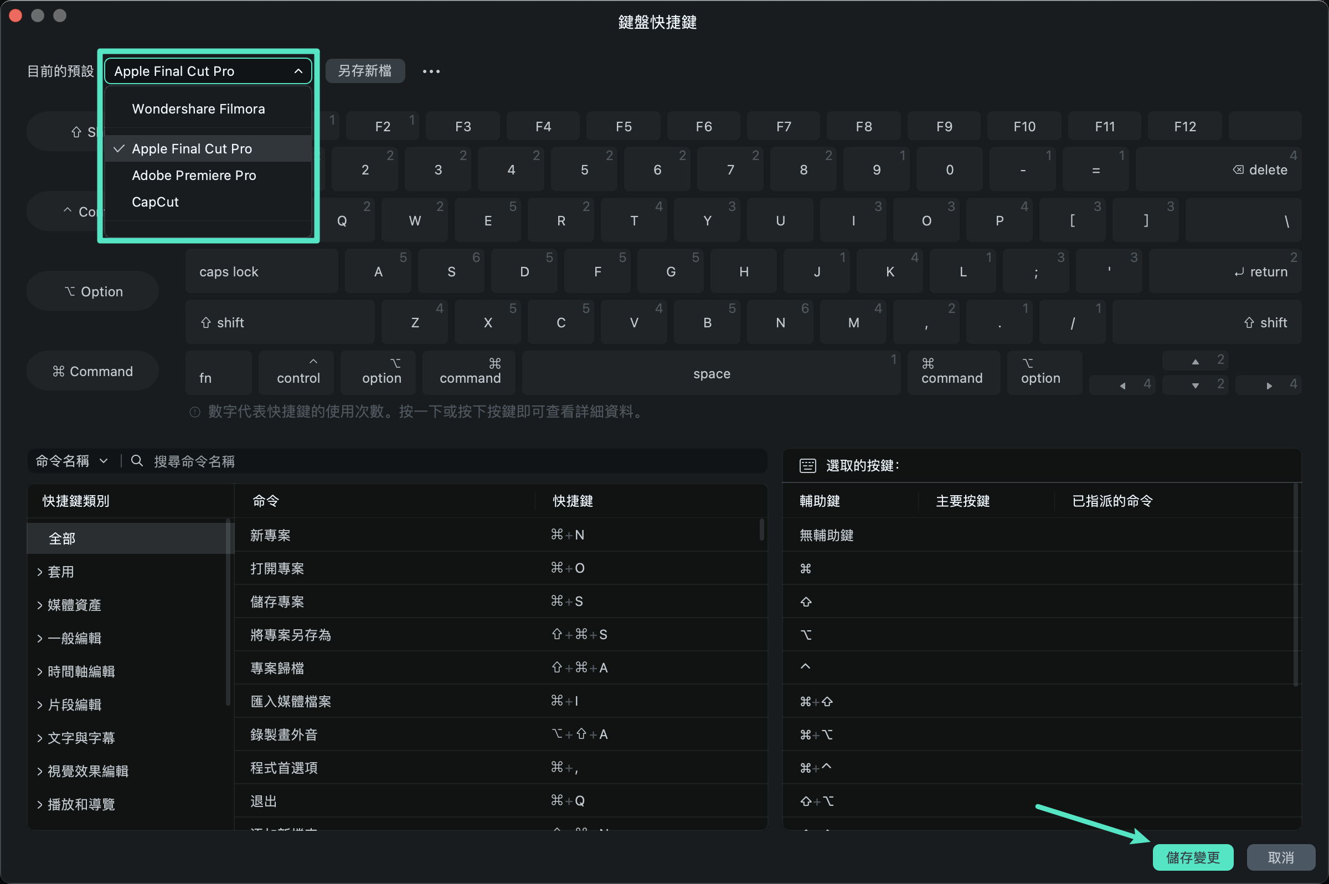Choose Wondershare Filmora preset
Viewport: 1329px width, 884px height.
pos(208,109)
